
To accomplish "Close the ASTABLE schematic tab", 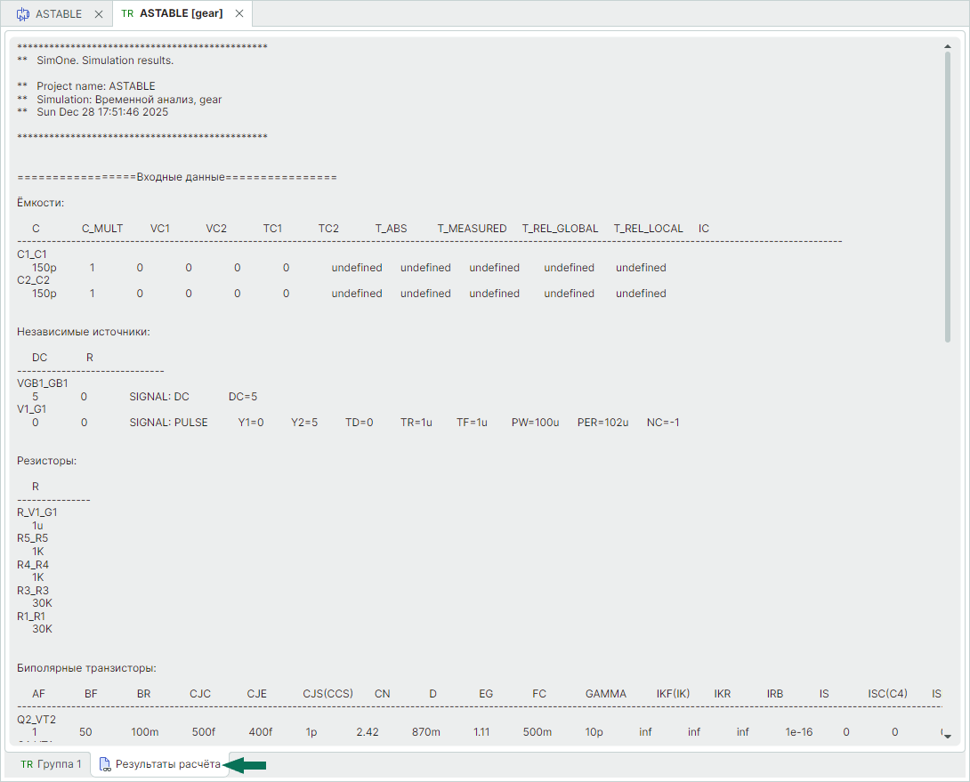I will (99, 13).
